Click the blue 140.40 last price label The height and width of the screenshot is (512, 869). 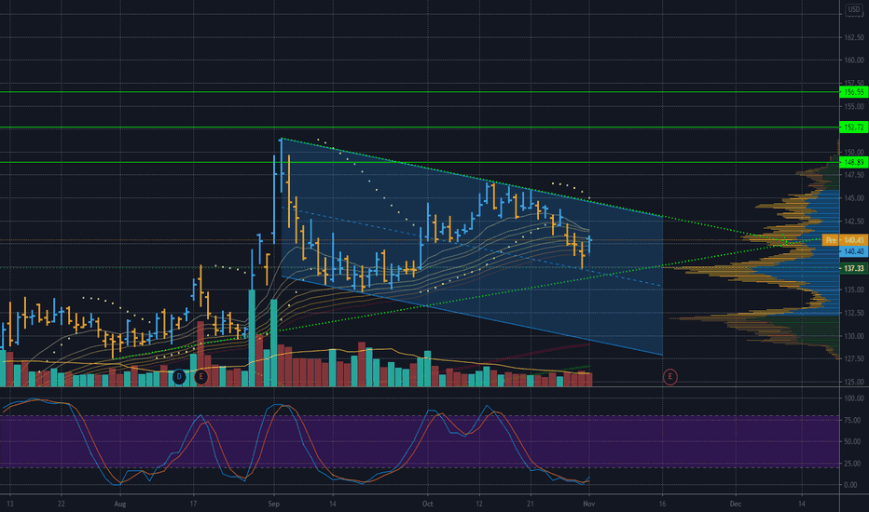[854, 251]
